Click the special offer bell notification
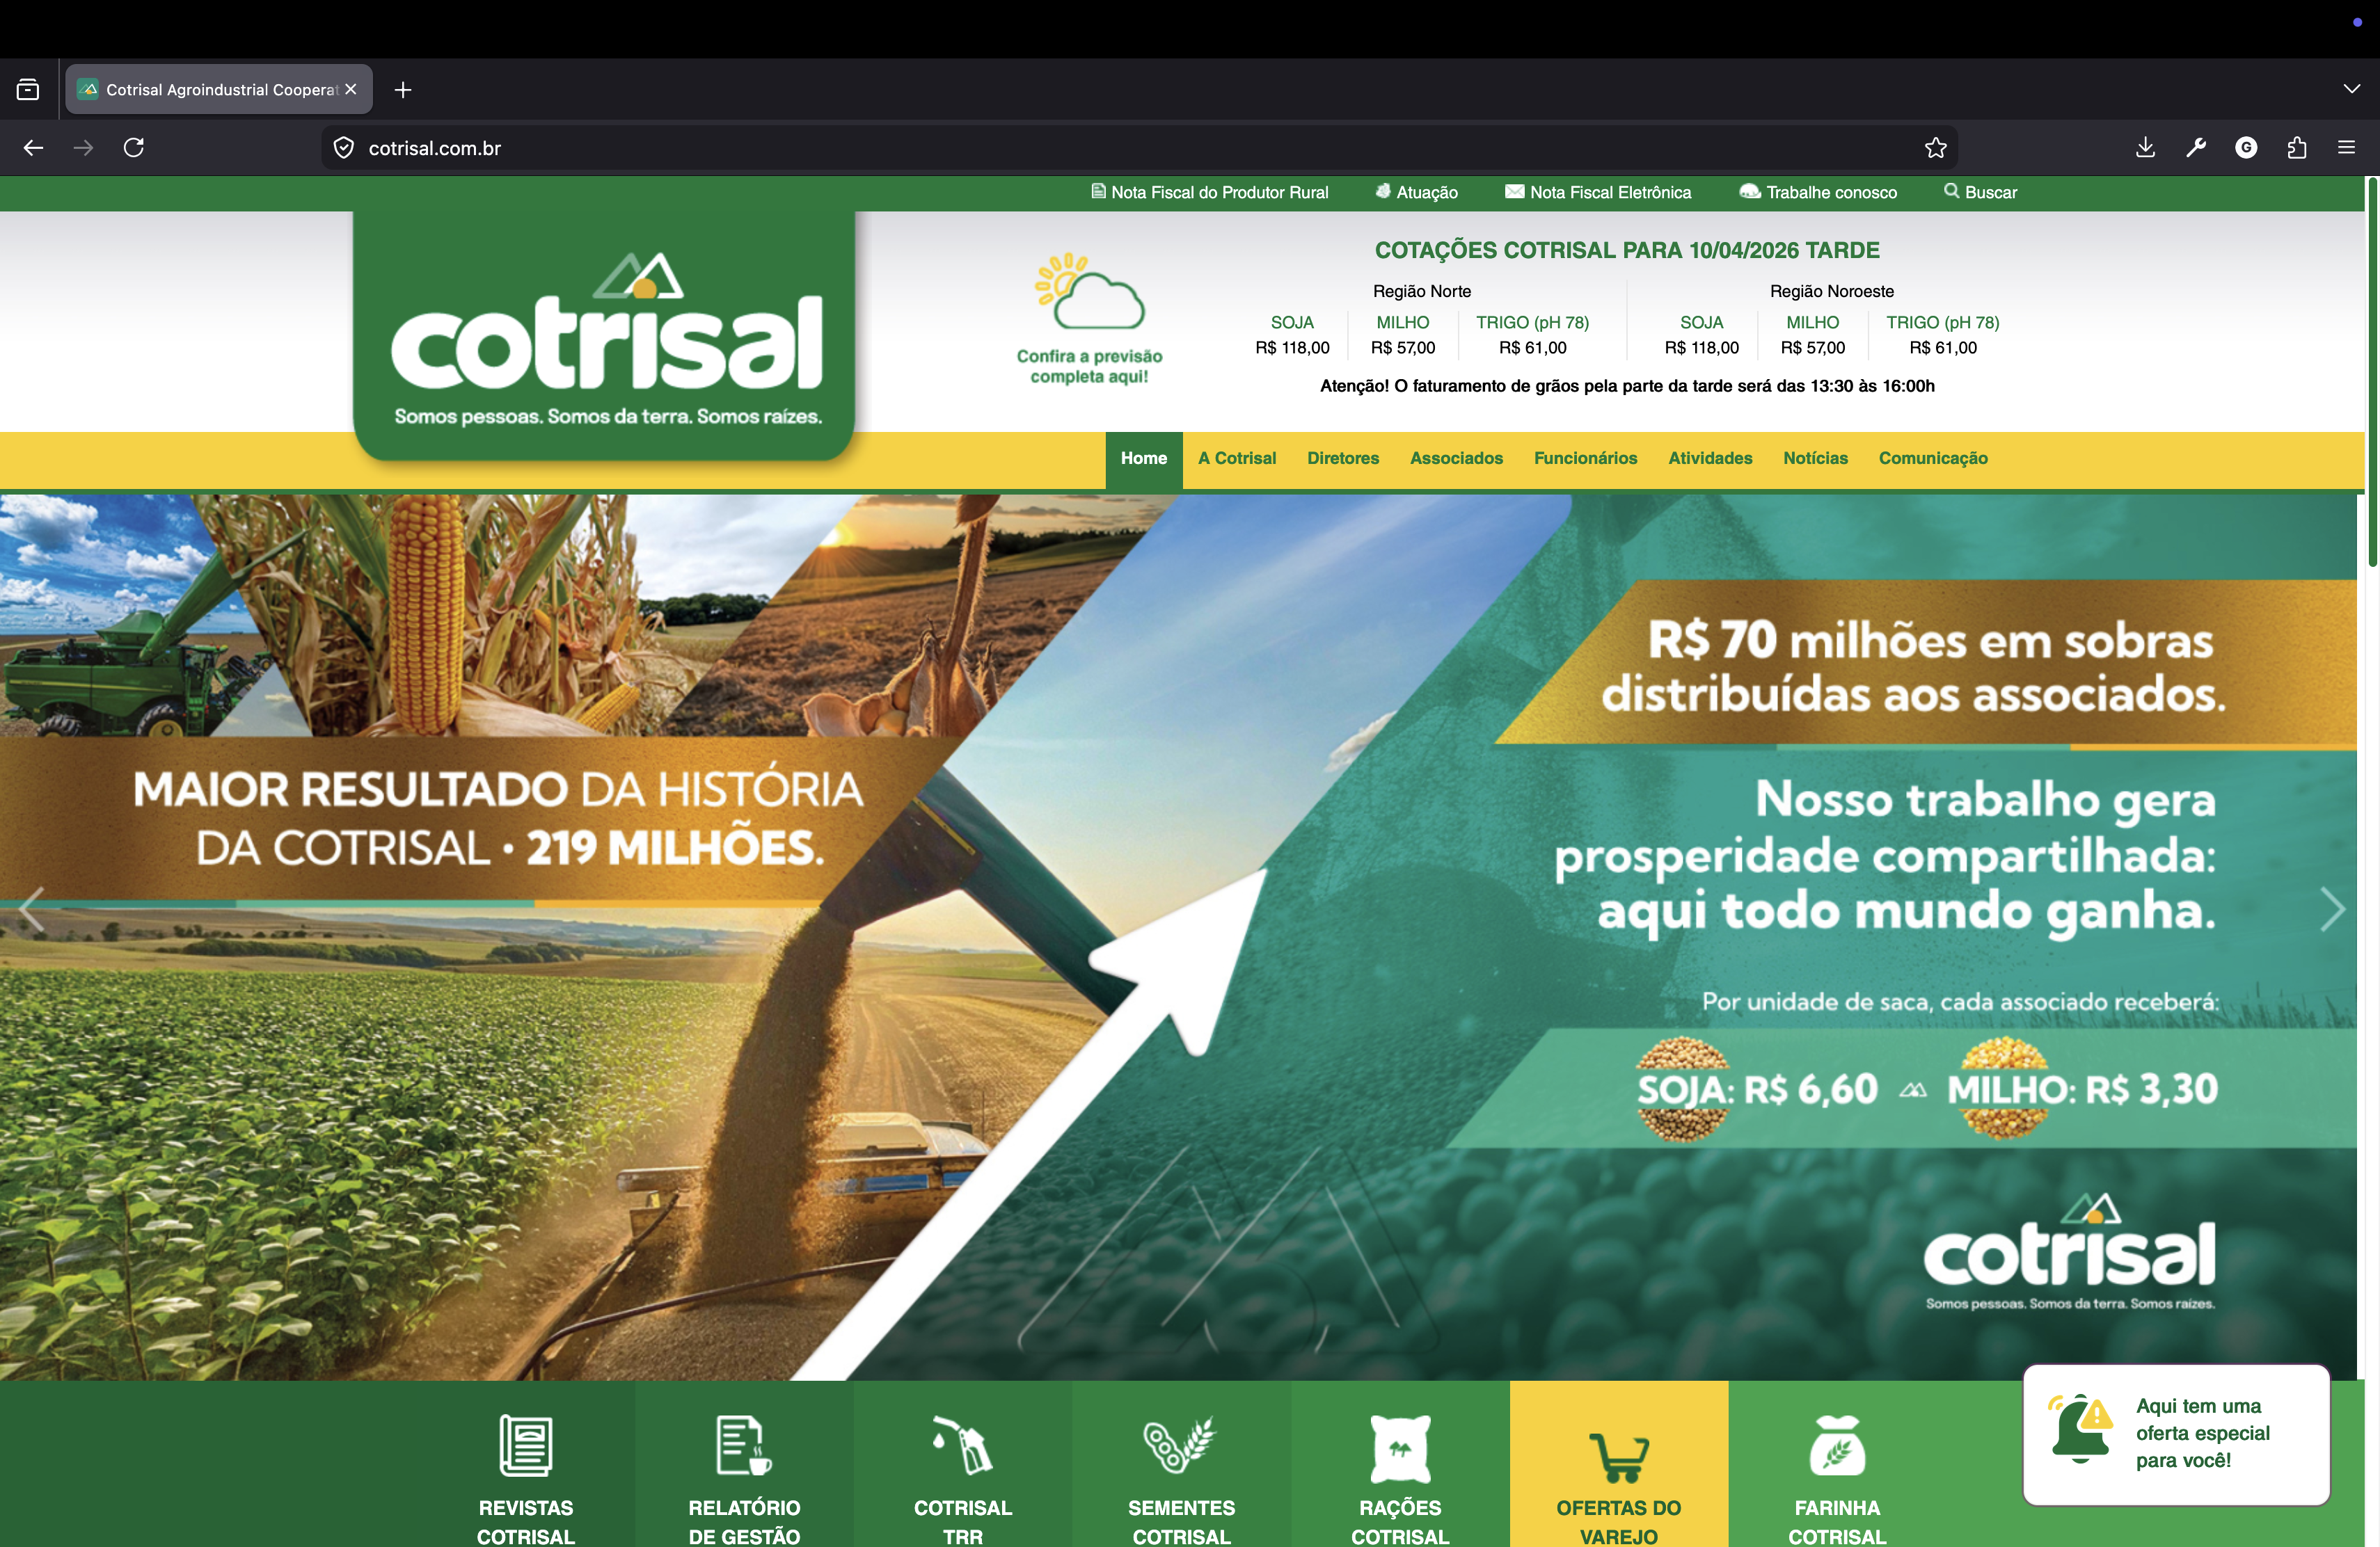Image resolution: width=2380 pixels, height=1547 pixels. pyautogui.click(x=2176, y=1434)
